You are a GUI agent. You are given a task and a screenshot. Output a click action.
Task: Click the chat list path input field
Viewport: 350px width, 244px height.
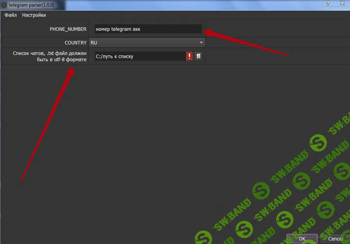(x=140, y=56)
